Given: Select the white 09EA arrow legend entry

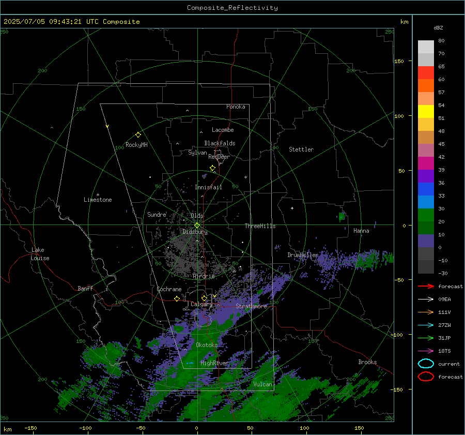Looking at the screenshot, I should 426,299.
